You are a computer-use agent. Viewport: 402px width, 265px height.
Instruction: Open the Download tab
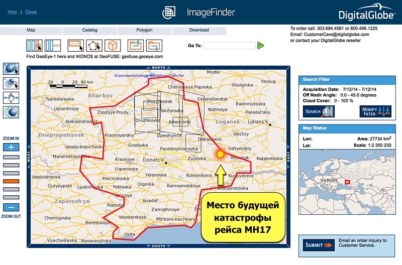pyautogui.click(x=199, y=31)
